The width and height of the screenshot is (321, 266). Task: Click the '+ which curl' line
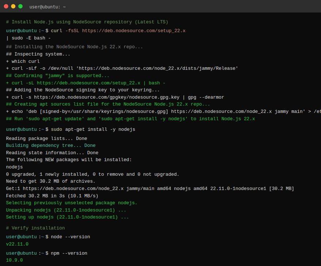[23, 61]
